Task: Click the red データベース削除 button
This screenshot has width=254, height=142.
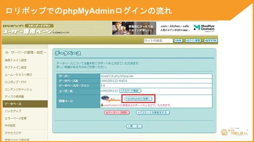Action: (x=117, y=112)
